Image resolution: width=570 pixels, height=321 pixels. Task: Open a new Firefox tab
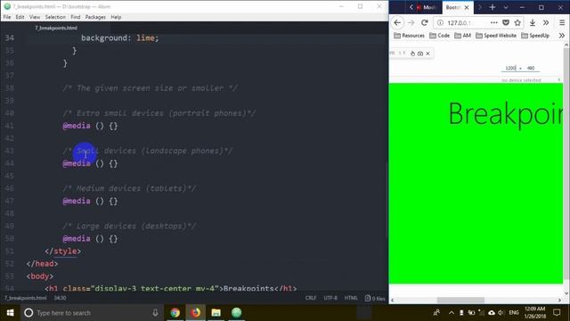[x=493, y=7]
